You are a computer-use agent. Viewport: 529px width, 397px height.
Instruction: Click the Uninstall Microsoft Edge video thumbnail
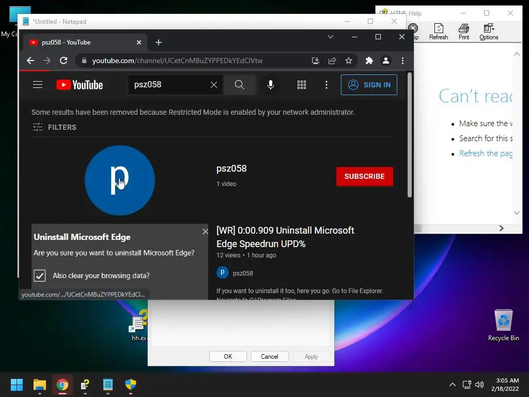tap(120, 261)
